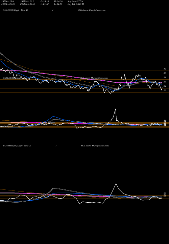
Task: Click the Day Vol: 9.215 M text
Action: pyautogui.click(x=76, y=4)
